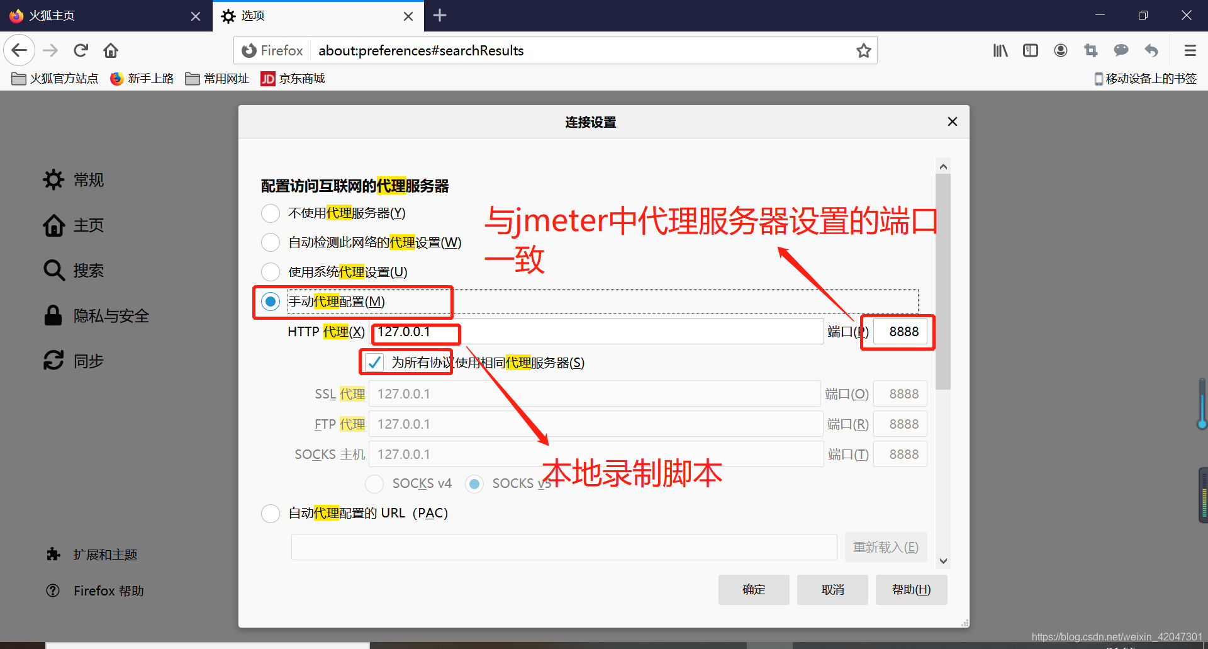This screenshot has height=649, width=1208.
Task: Open the Library toolbar icon
Action: click(1000, 50)
